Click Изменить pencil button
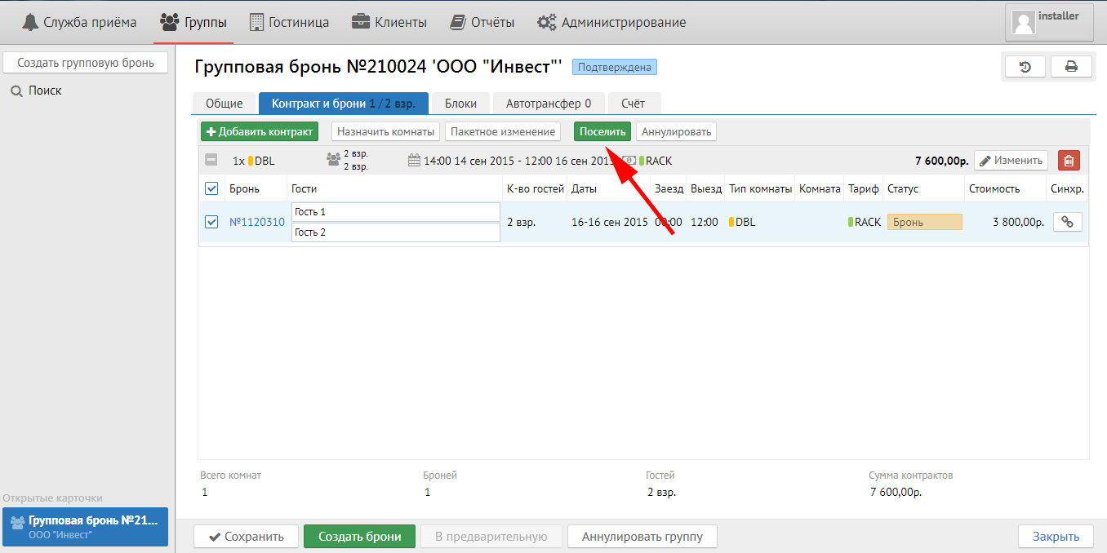Screen dimensions: 1107x553 coord(1011,161)
